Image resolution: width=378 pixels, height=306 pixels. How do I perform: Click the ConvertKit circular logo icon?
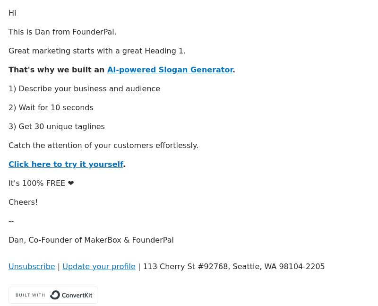[55, 295]
